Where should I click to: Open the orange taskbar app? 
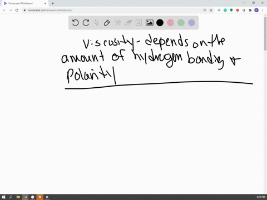[40, 197]
